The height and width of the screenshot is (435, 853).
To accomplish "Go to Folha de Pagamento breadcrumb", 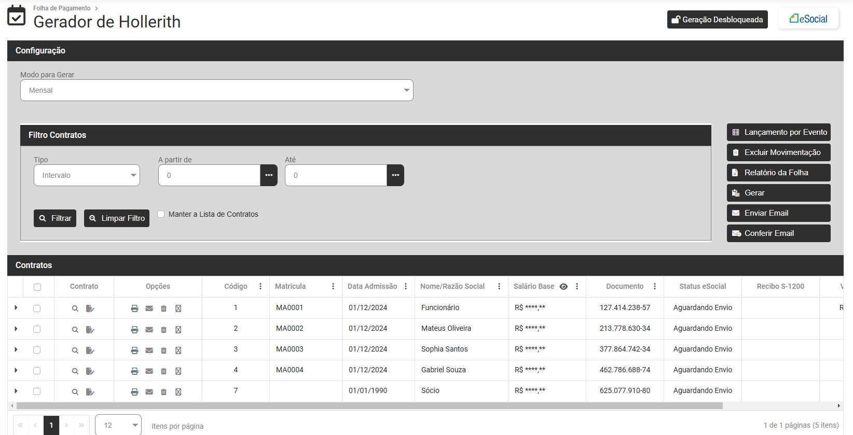I will [62, 8].
